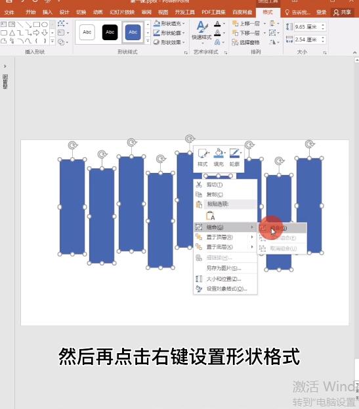Open Merge Shapes dropdown
Viewport: 359px width, 409px height.
[x=63, y=42]
